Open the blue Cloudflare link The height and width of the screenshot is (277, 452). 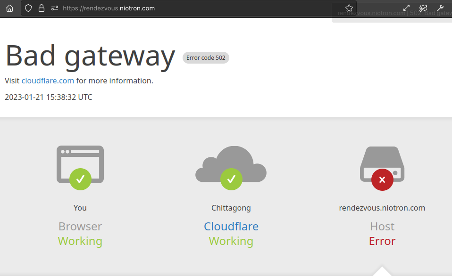coord(231,226)
